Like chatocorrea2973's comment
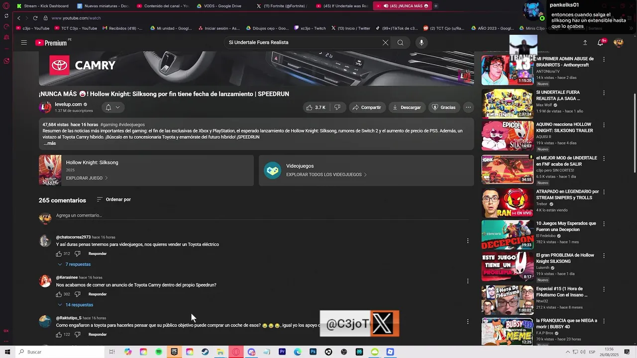637x358 pixels. 59,254
